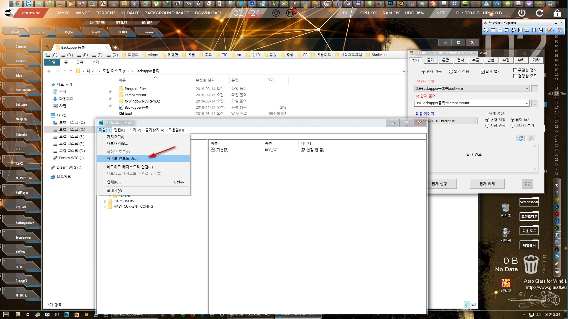Select FastStone capture active window tool
The width and height of the screenshot is (568, 319).
click(493, 30)
